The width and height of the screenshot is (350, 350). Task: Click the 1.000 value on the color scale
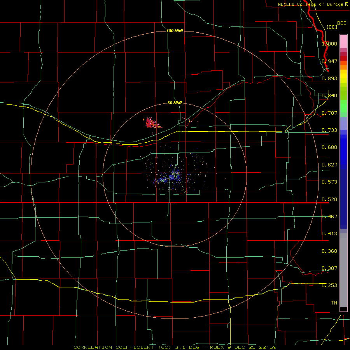coord(329,44)
